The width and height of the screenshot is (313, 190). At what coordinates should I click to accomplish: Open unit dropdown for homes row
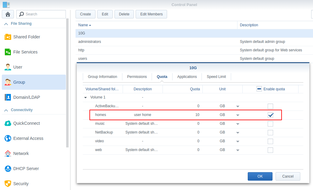pyautogui.click(x=237, y=115)
